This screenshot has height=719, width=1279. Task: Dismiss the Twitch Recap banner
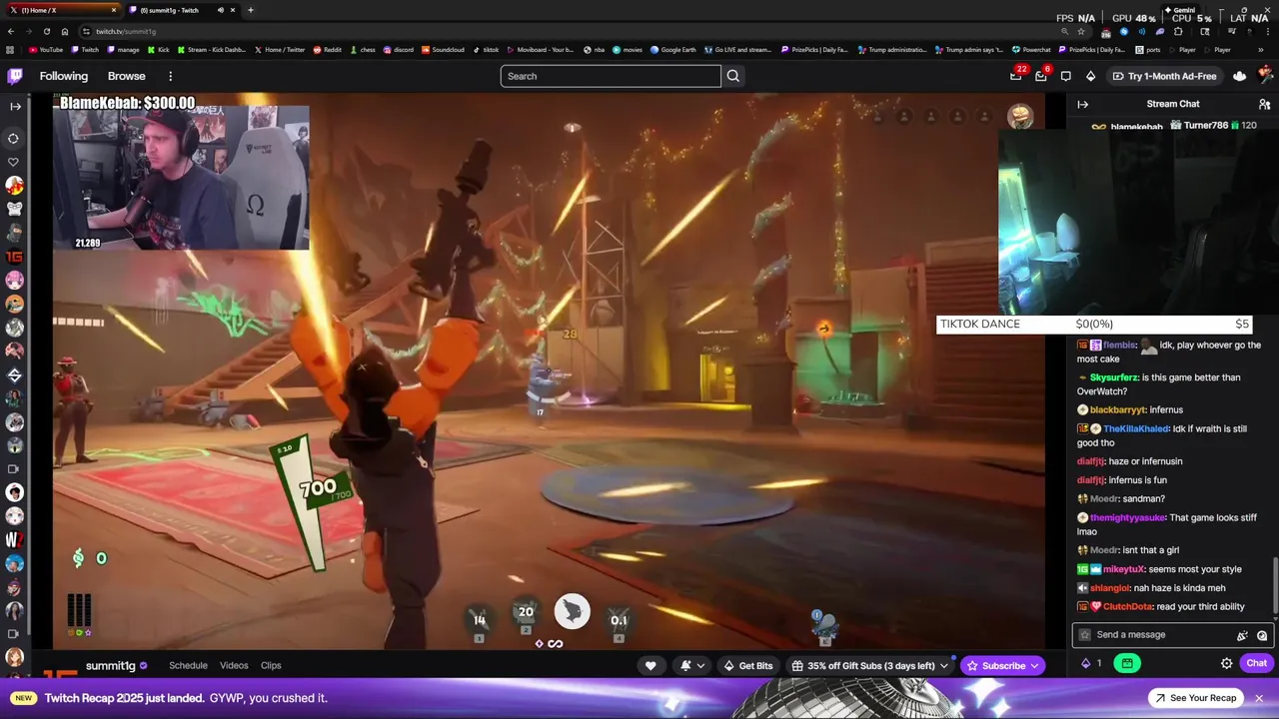[1259, 698]
